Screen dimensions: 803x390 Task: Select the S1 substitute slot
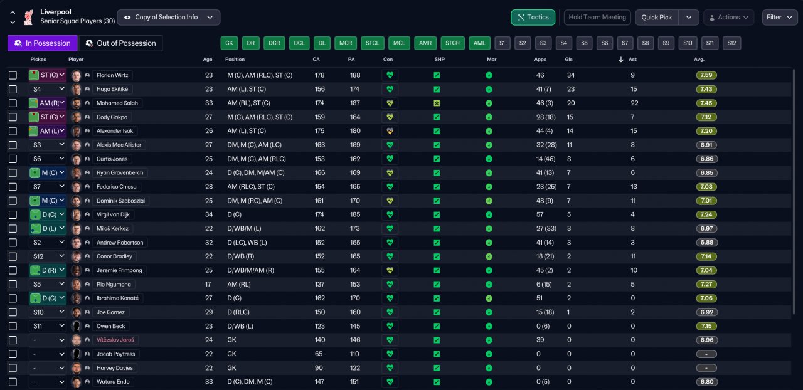[x=502, y=43]
